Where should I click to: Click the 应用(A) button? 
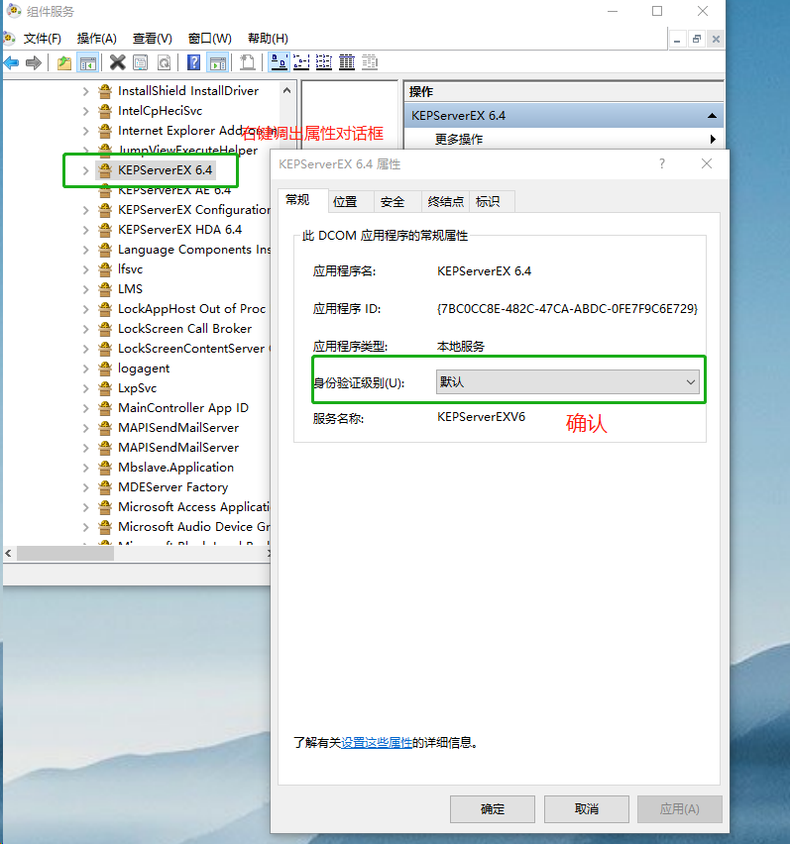pyautogui.click(x=680, y=809)
